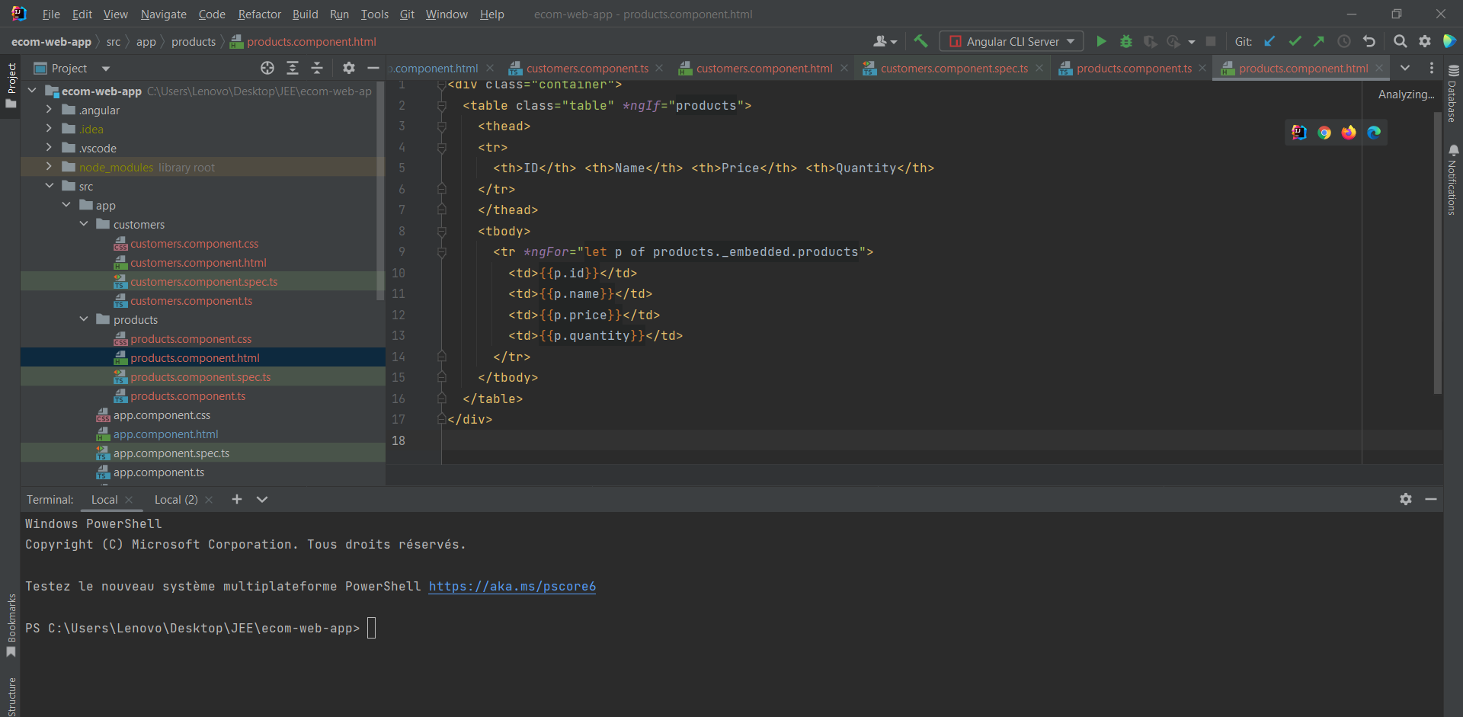Select opened file with the crosshair icon
Image resolution: width=1463 pixels, height=717 pixels.
coord(267,68)
